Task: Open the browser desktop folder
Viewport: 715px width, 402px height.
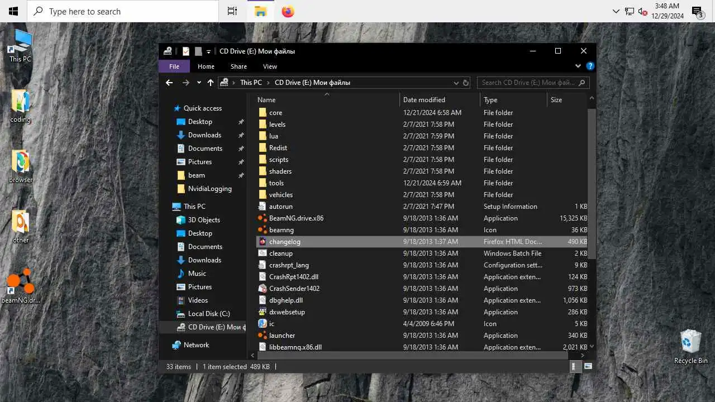Action: (21, 166)
